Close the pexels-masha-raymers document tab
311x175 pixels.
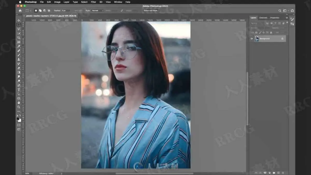(x=24, y=16)
